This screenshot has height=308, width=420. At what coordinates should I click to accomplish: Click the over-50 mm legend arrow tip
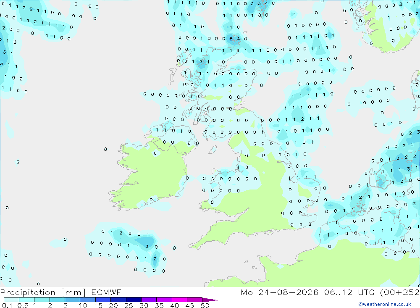[x=210, y=300]
